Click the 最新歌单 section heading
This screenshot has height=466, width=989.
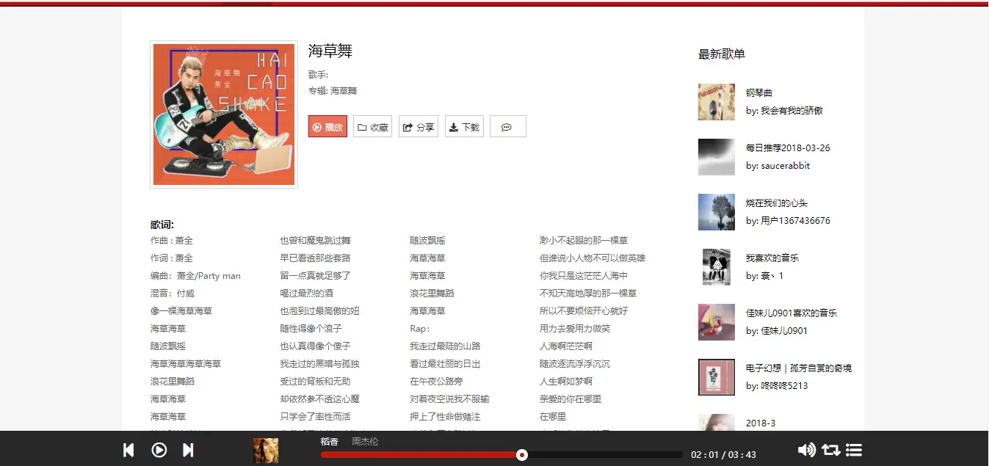722,54
